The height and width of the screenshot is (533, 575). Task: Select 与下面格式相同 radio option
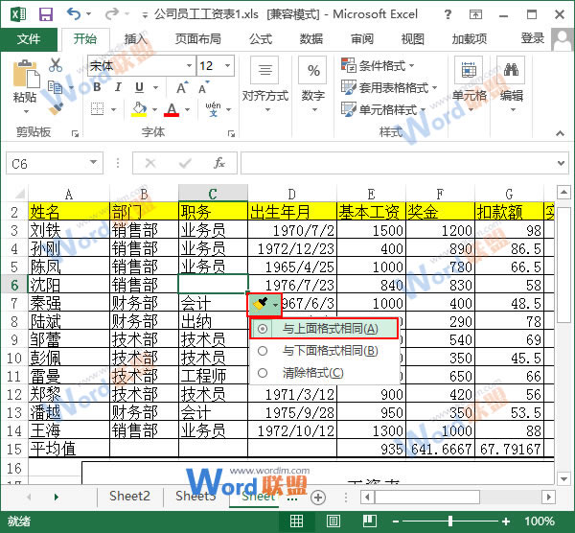[263, 351]
